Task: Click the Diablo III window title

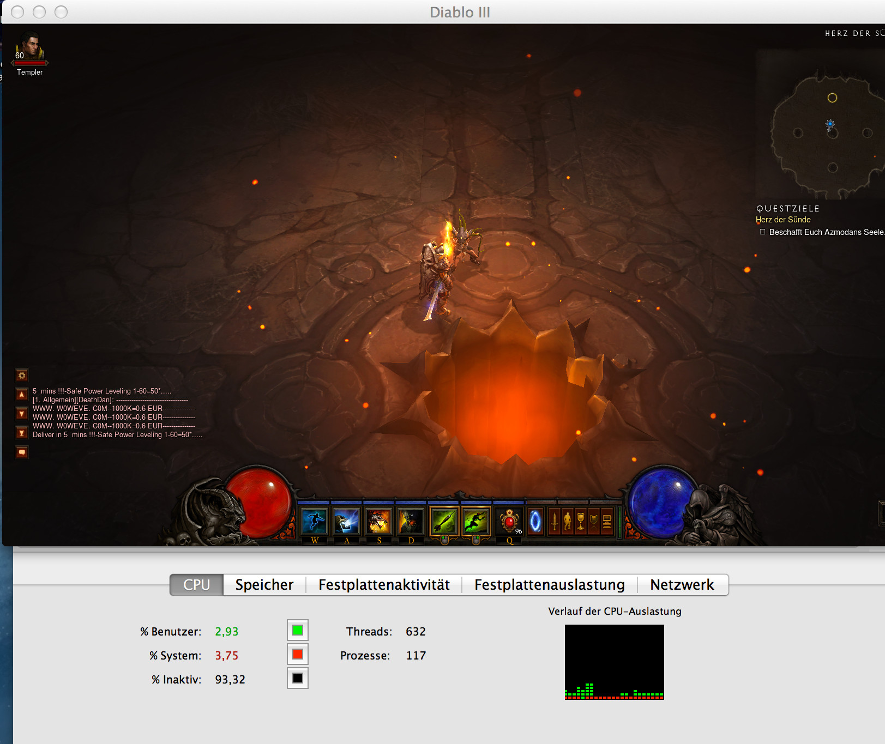Action: pyautogui.click(x=460, y=13)
